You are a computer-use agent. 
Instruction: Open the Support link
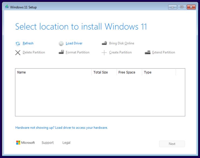(x=48, y=143)
